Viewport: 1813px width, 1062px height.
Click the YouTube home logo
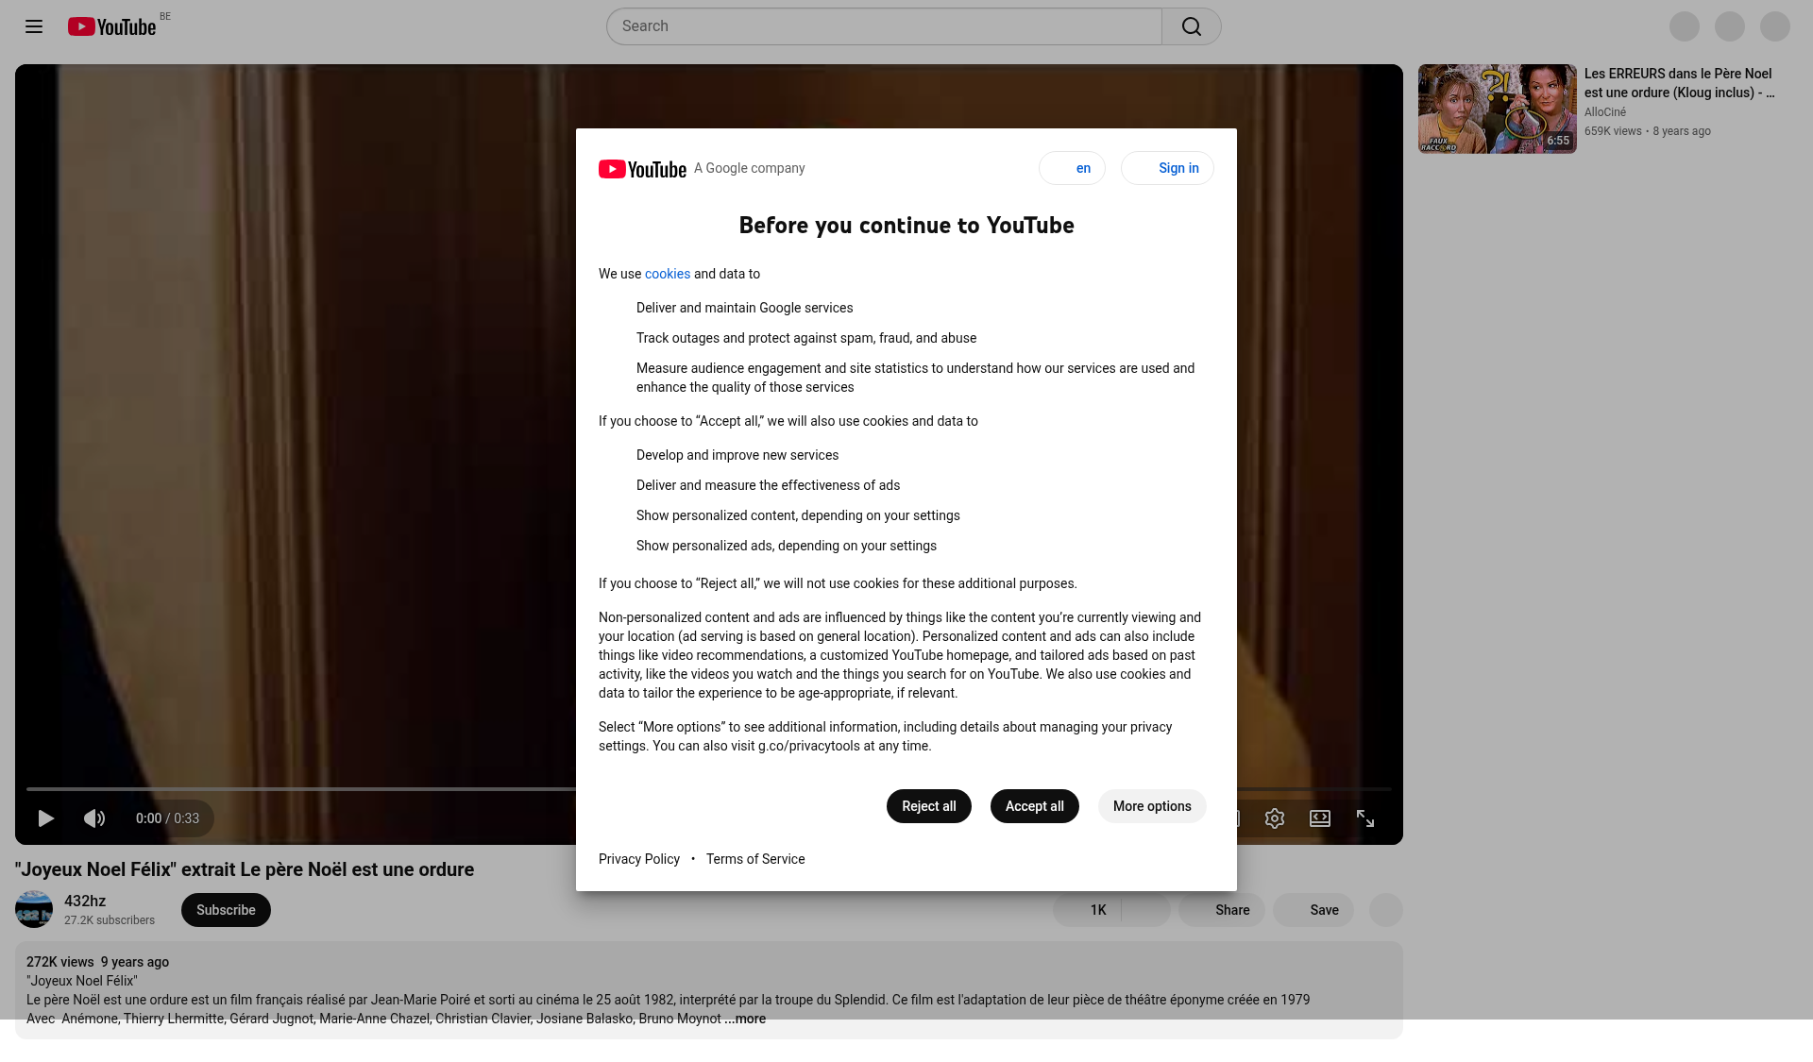click(x=111, y=26)
